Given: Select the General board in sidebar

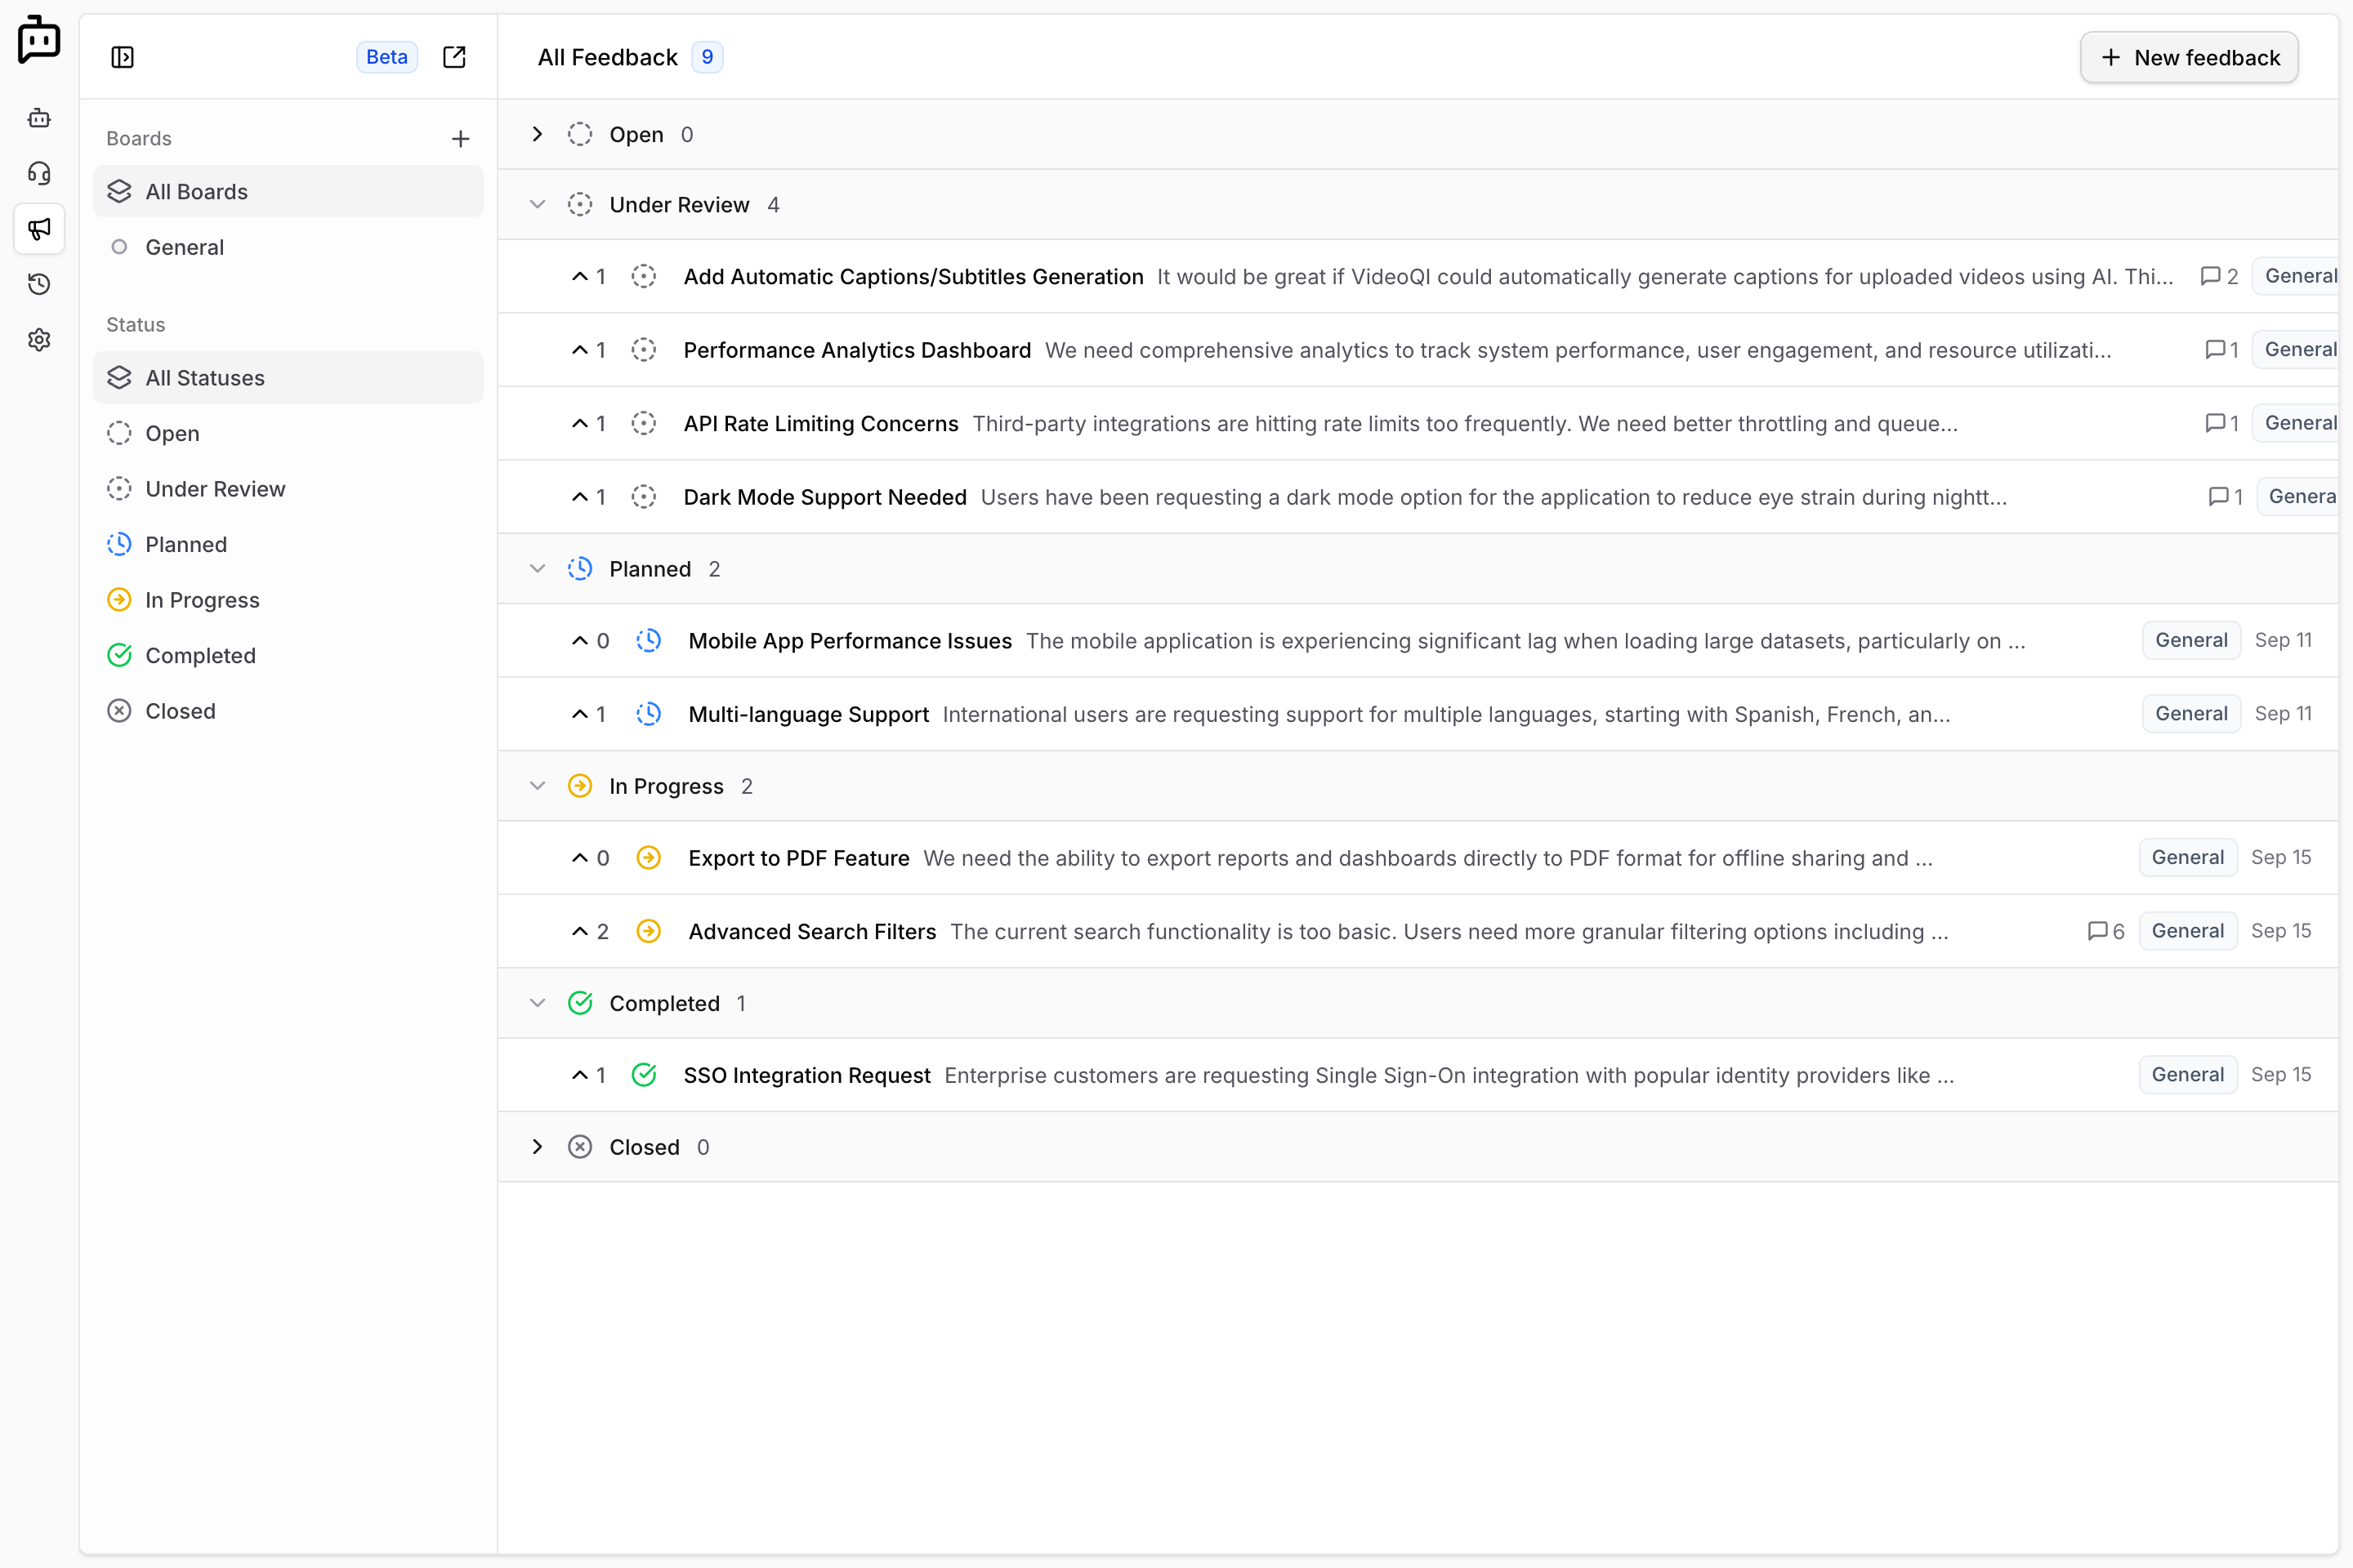Looking at the screenshot, I should [x=186, y=247].
